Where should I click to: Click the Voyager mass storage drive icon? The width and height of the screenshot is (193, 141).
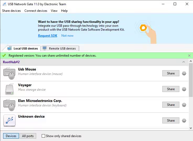tap(9, 89)
